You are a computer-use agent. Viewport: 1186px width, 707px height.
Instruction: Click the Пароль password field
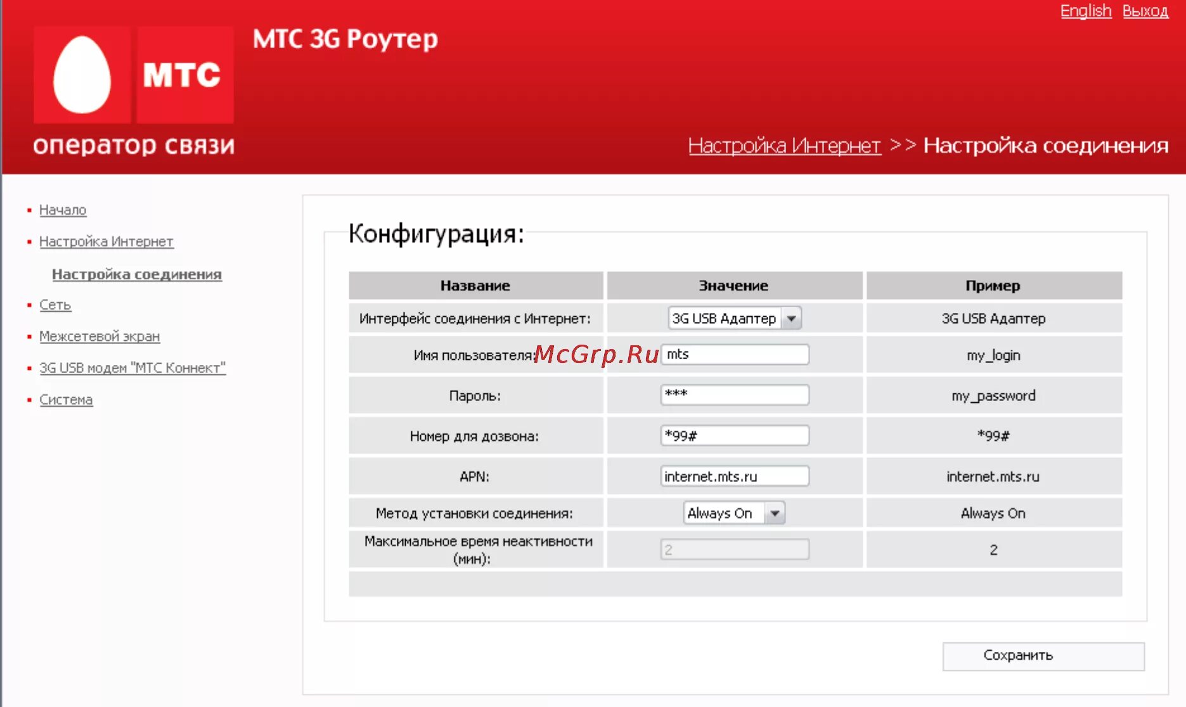(x=735, y=395)
